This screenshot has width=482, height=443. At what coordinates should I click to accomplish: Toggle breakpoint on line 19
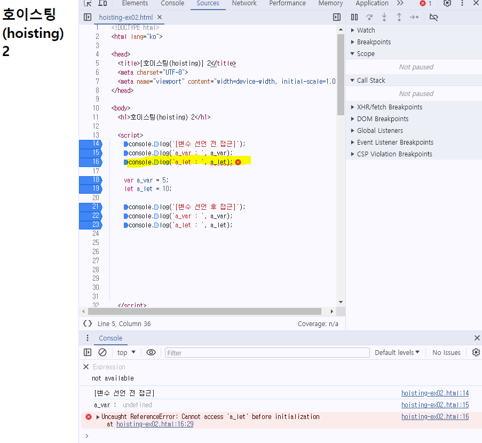[91, 188]
